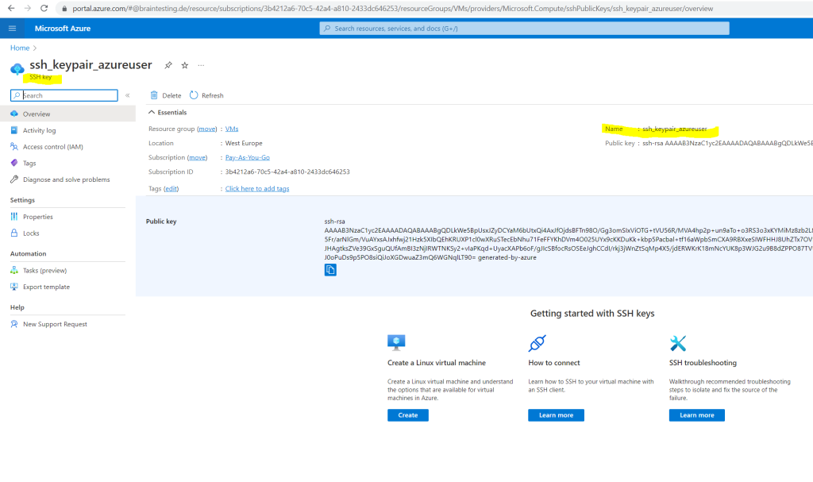Open Diagnose and solve problems menu item
The height and width of the screenshot is (482, 813).
[x=68, y=179]
